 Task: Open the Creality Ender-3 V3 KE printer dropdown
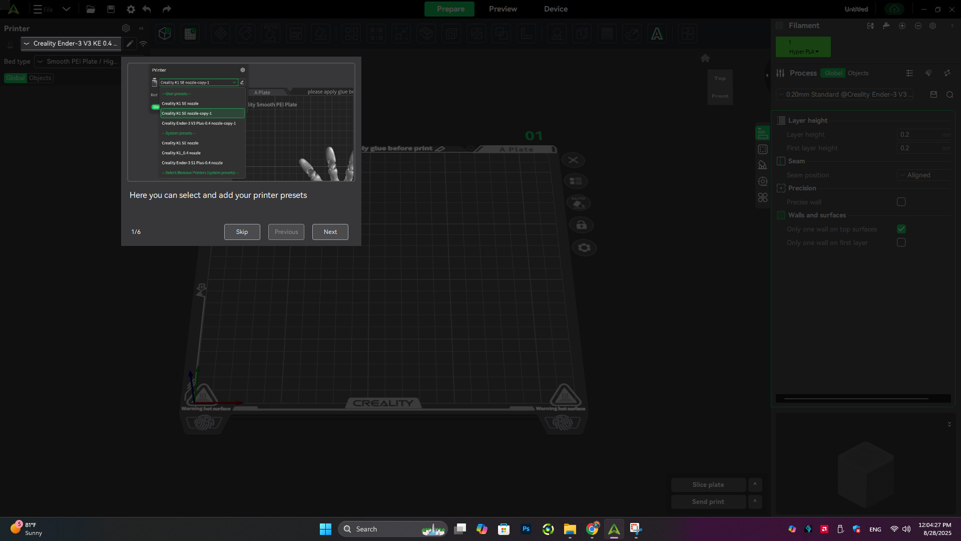point(71,44)
